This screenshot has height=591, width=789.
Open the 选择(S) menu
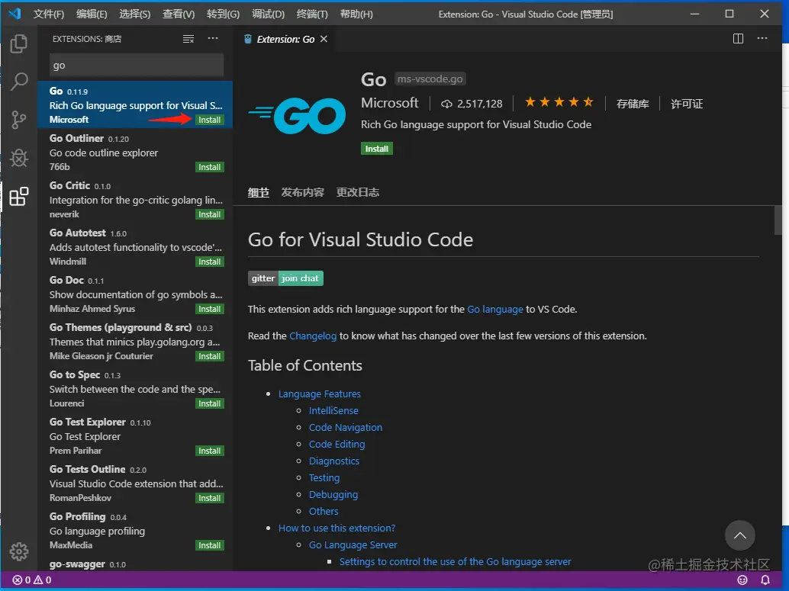(135, 14)
